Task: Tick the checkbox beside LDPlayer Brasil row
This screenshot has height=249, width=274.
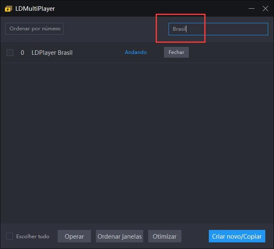Action: [x=10, y=53]
